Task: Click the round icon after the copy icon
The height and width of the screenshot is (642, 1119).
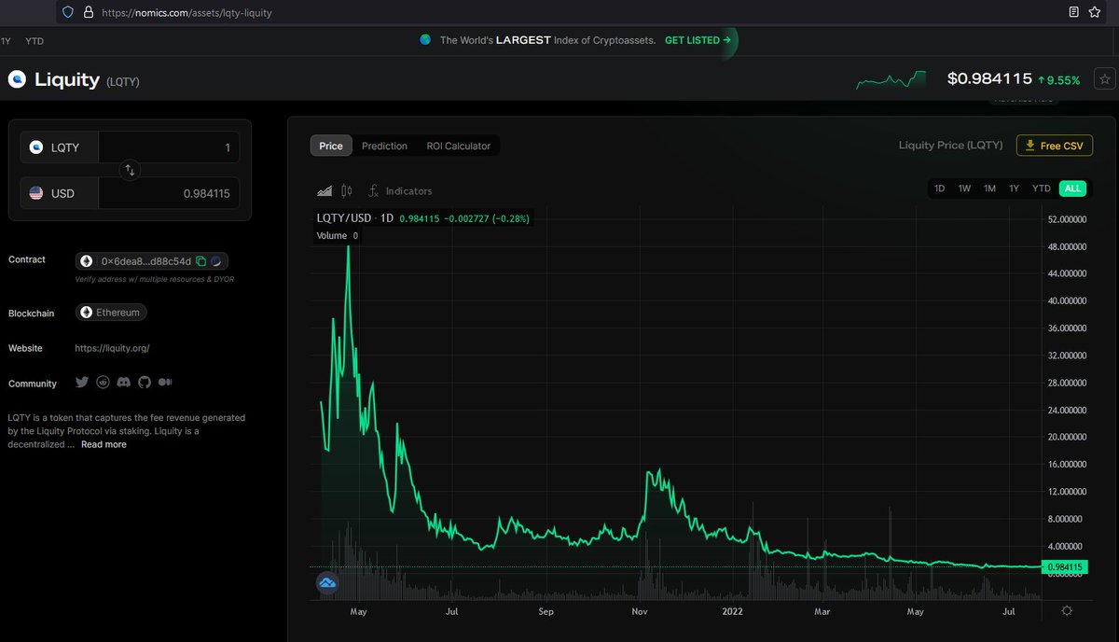Action: click(215, 261)
